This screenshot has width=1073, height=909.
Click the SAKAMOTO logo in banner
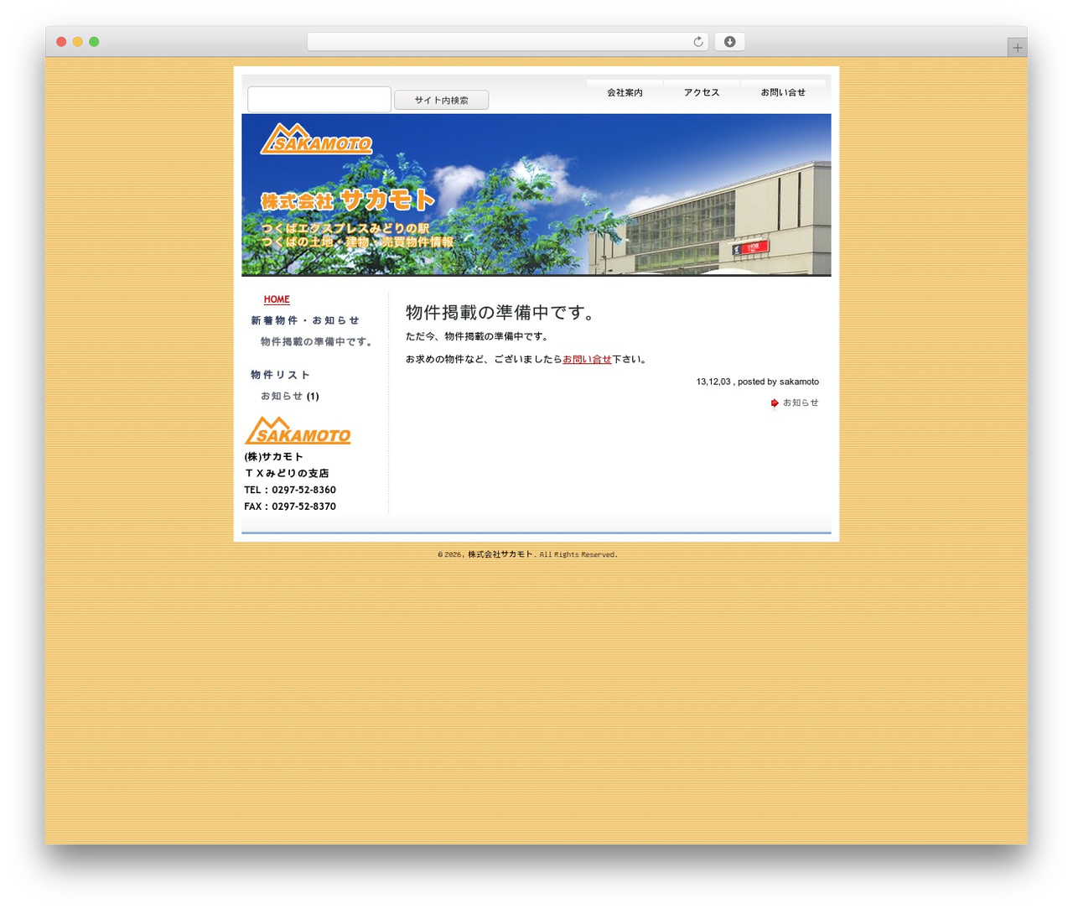click(x=316, y=139)
